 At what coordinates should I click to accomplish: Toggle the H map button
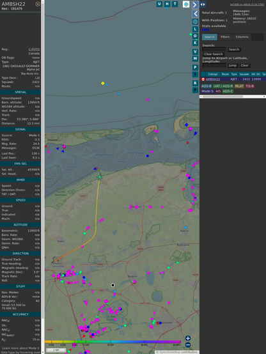pyautogui.click(x=167, y=4)
